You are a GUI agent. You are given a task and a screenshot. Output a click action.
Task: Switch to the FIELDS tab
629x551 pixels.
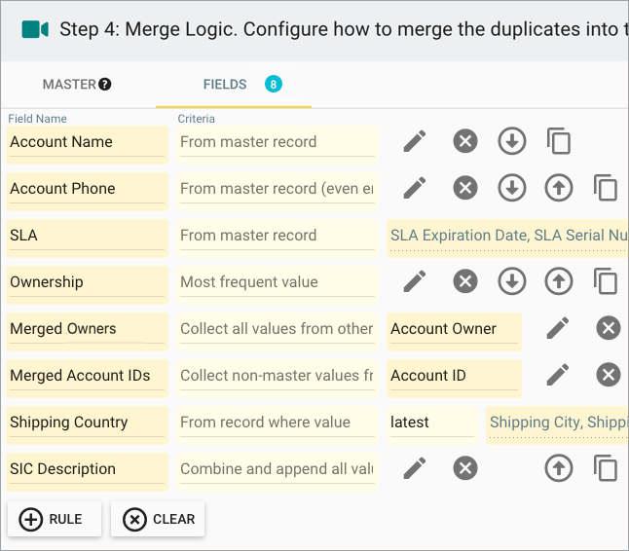point(234,85)
